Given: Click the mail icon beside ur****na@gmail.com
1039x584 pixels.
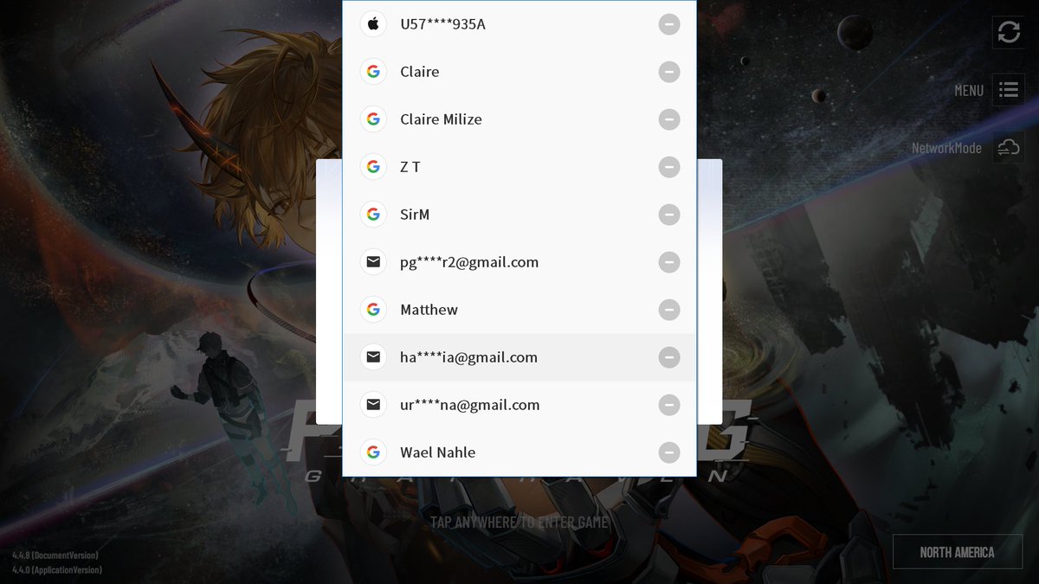Looking at the screenshot, I should click(x=373, y=405).
